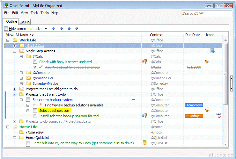Click the blue flag on Install selected backup

pos(144,116)
